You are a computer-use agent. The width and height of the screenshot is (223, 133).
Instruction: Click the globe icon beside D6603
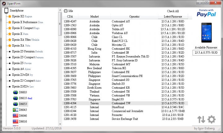pos(15,92)
